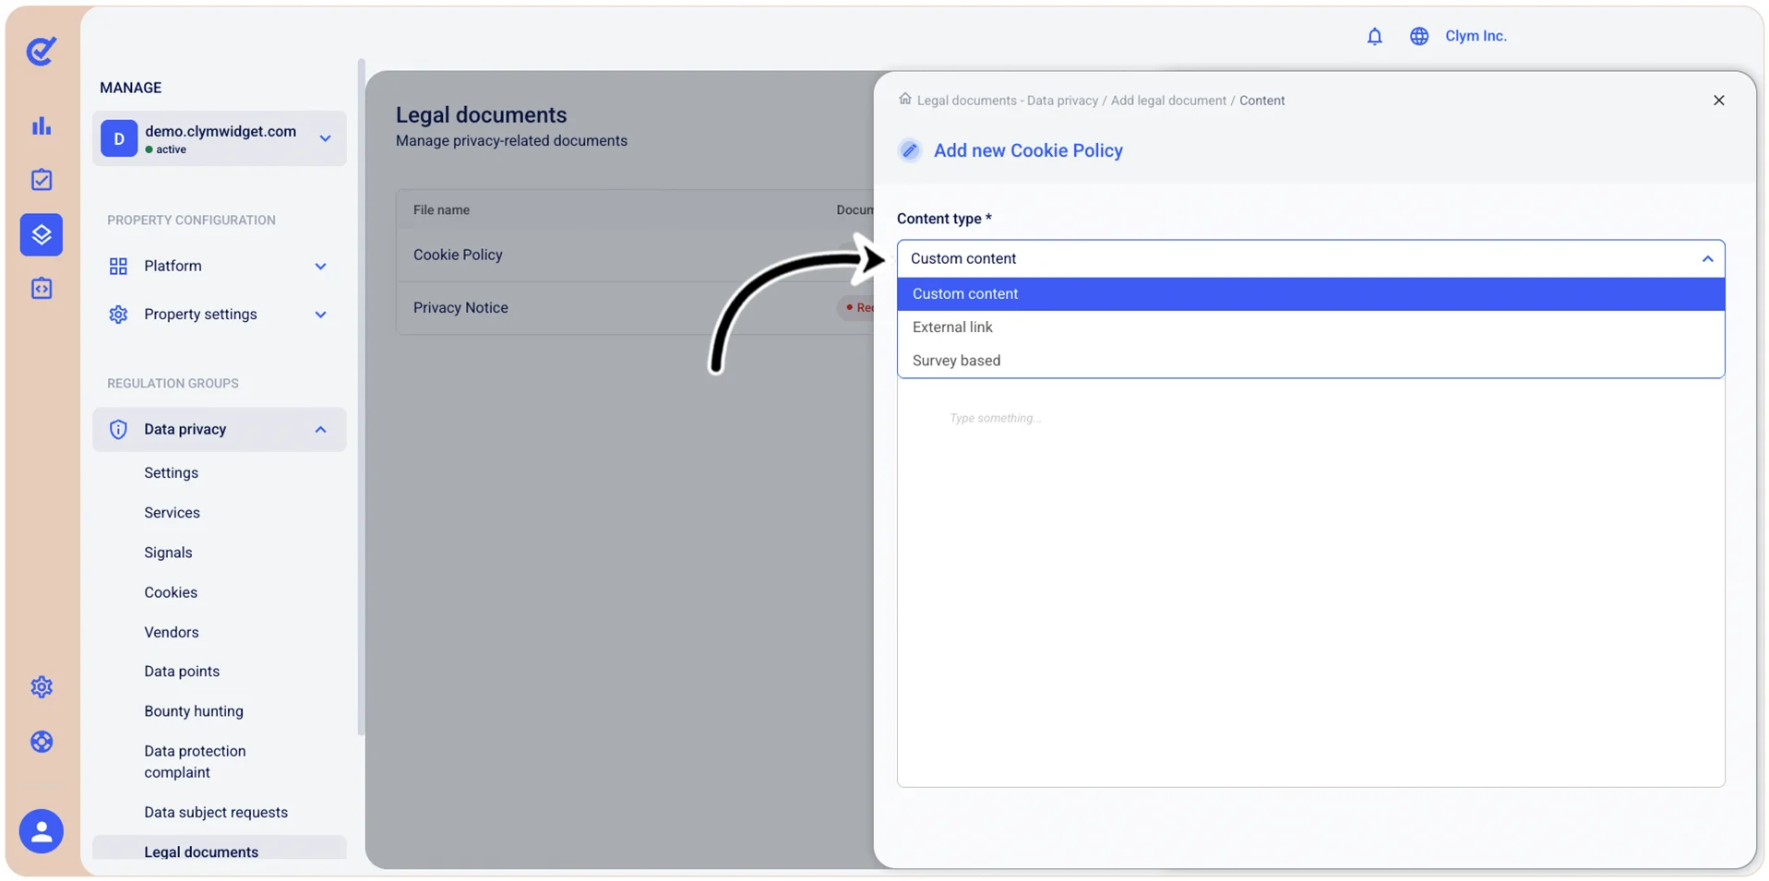Image resolution: width=1769 pixels, height=881 pixels.
Task: Open the help lifebuoy icon
Action: [42, 742]
